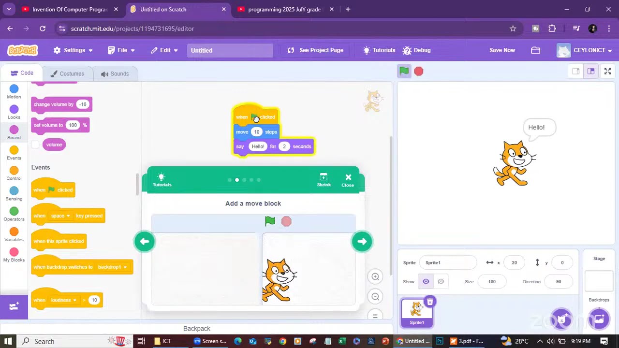
Task: Click the red stop button above the stage
Action: point(419,72)
